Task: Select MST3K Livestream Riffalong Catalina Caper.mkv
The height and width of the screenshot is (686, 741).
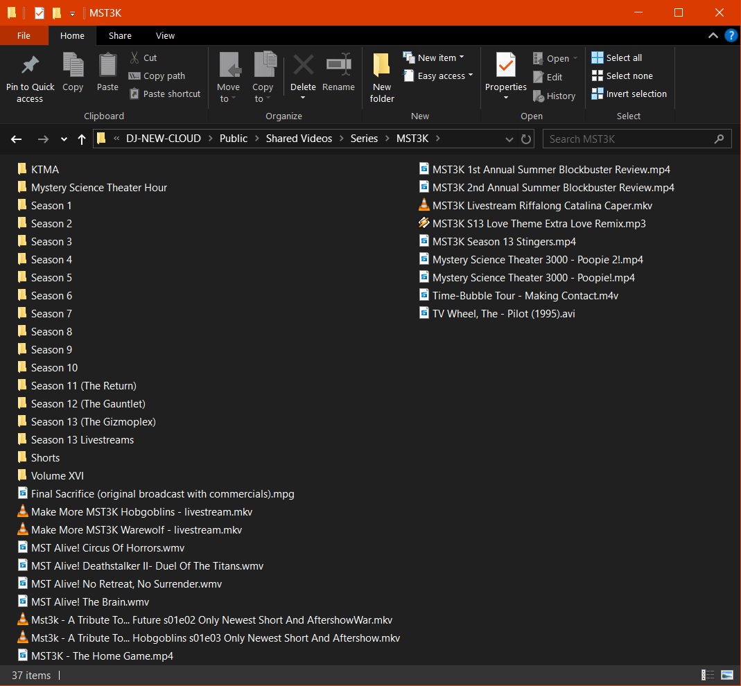Action: click(535, 206)
